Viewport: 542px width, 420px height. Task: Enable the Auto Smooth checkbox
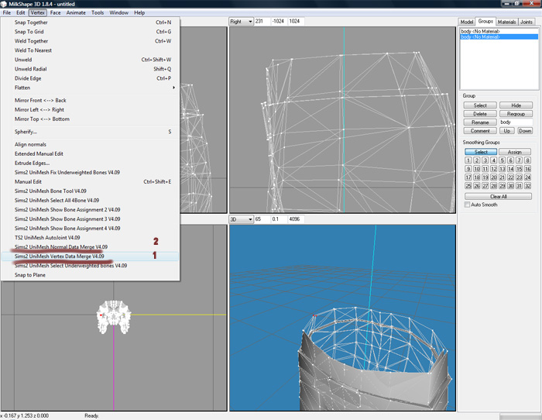[467, 205]
